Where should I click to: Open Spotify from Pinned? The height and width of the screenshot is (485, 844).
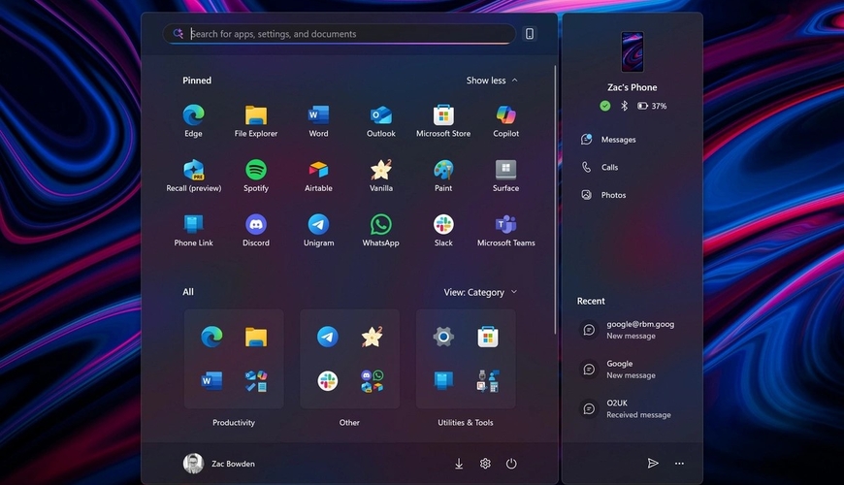point(256,176)
